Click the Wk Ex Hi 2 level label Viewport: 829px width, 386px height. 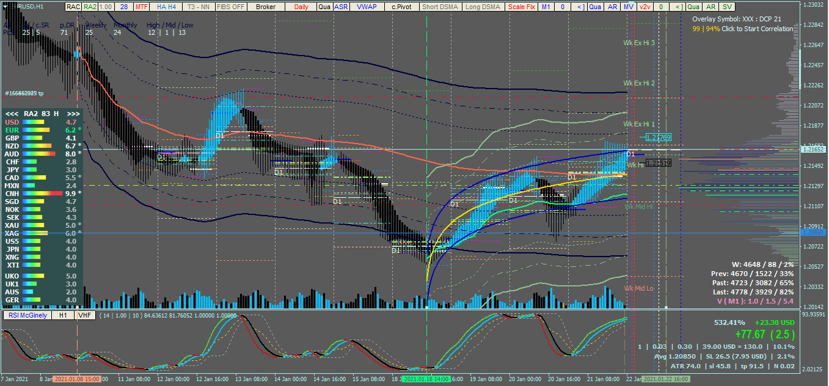click(x=639, y=83)
